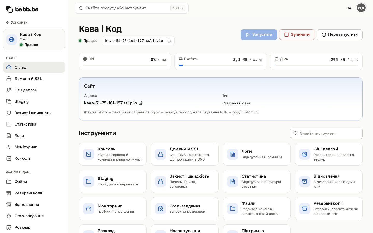Click the Моніторинг tool card gauge icon
Screen dimensions: 373x233
(89, 209)
